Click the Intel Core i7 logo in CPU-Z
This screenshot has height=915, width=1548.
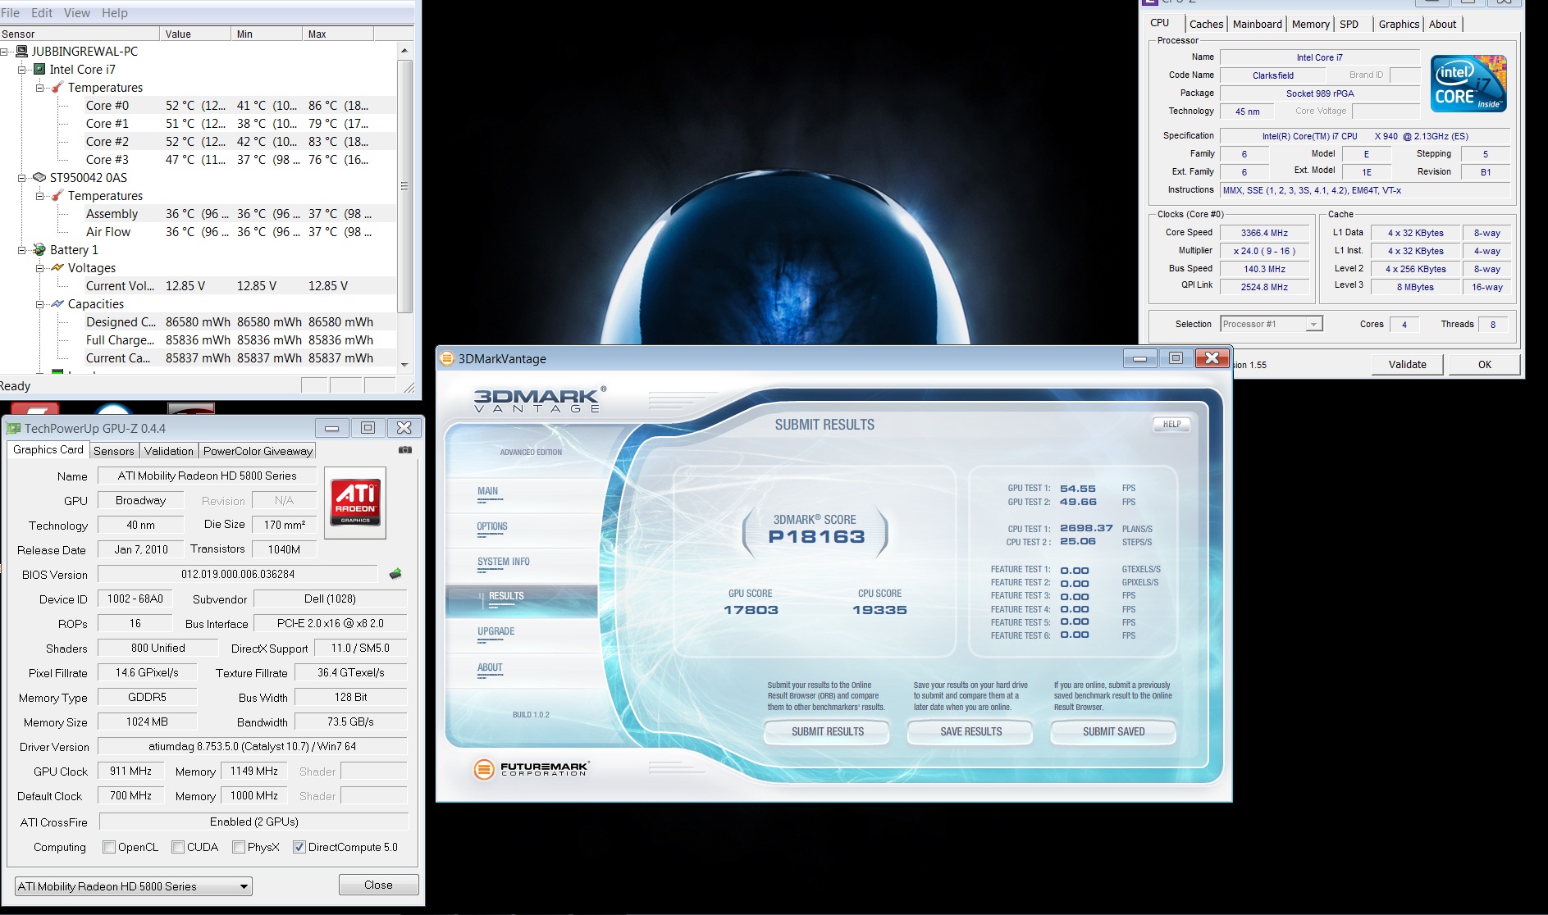tap(1468, 84)
